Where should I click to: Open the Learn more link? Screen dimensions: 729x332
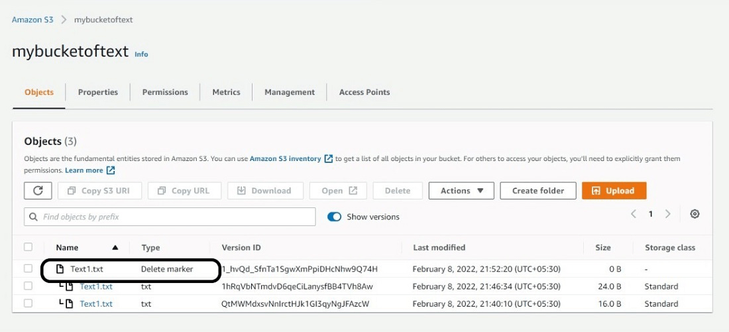84,170
